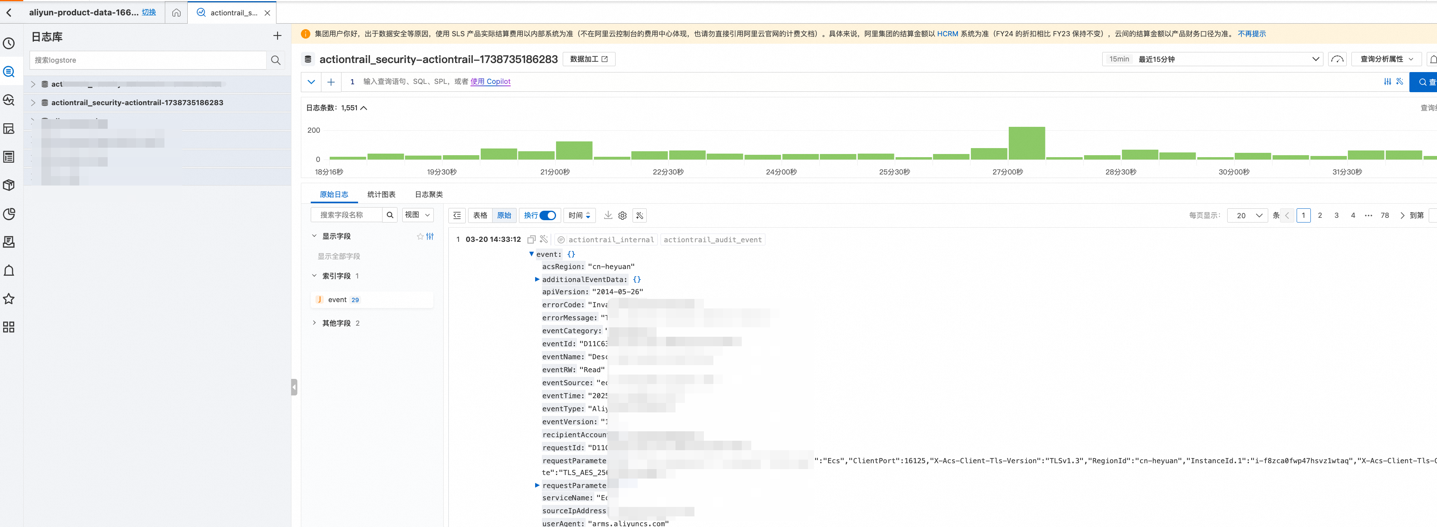Expand actiontrail_security-actiontrail-1738735186283 tree row

pyautogui.click(x=33, y=102)
